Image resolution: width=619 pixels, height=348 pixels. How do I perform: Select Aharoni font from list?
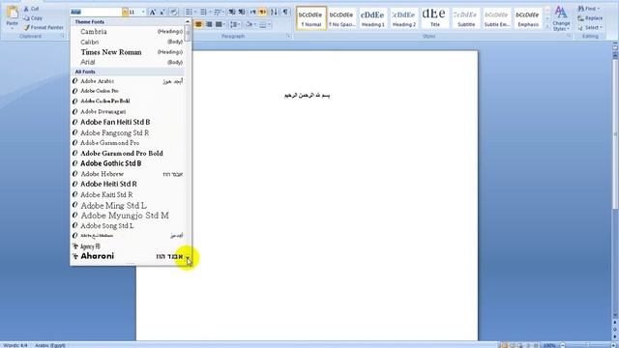click(x=128, y=256)
